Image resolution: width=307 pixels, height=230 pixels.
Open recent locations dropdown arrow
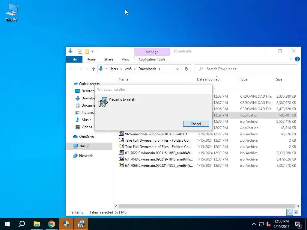pyautogui.click(x=87, y=69)
